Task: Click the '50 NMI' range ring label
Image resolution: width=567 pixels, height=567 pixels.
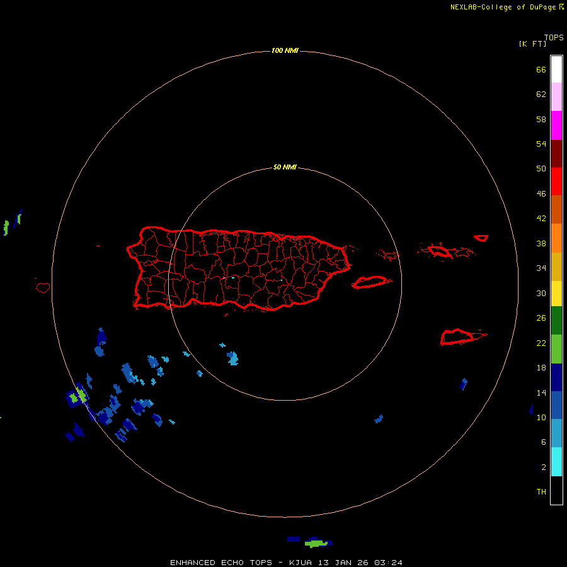Action: (285, 167)
